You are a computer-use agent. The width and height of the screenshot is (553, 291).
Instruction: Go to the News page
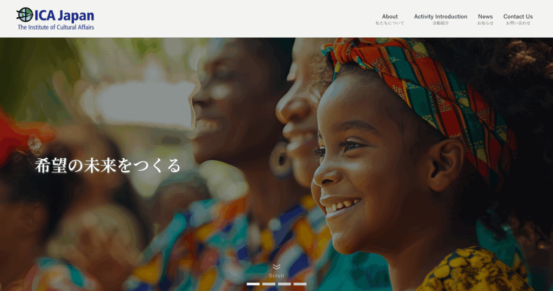click(x=485, y=17)
